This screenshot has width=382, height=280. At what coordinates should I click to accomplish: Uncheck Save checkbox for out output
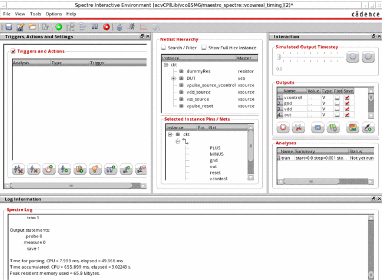[x=347, y=115]
